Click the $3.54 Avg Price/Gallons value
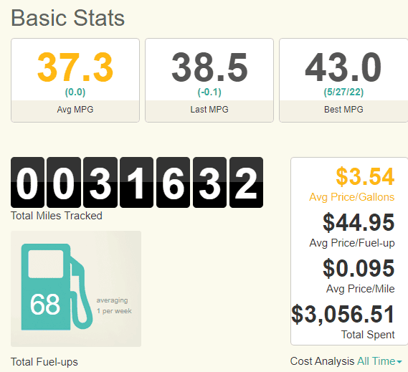Screen dimensions: 408x372 point(365,177)
